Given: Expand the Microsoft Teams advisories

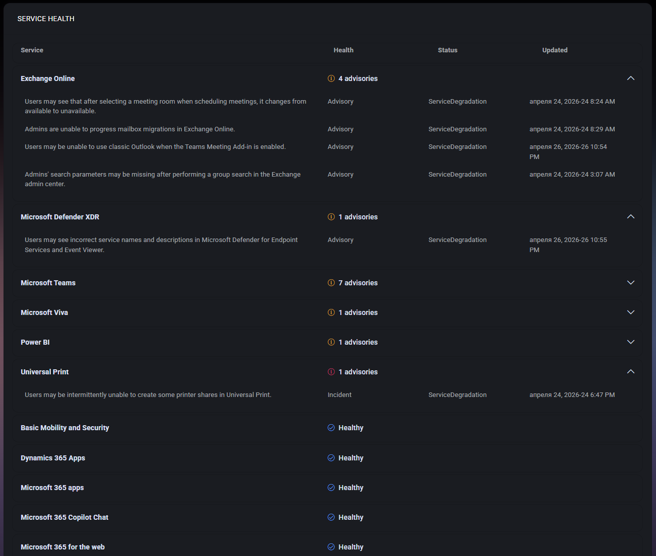Looking at the screenshot, I should (630, 283).
